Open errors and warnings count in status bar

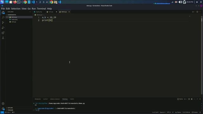[8, 112]
